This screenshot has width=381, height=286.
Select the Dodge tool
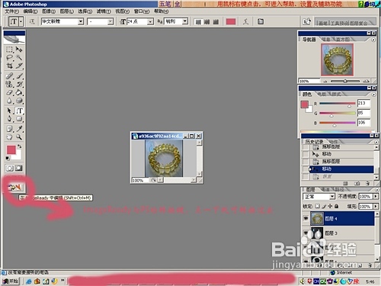point(19,101)
